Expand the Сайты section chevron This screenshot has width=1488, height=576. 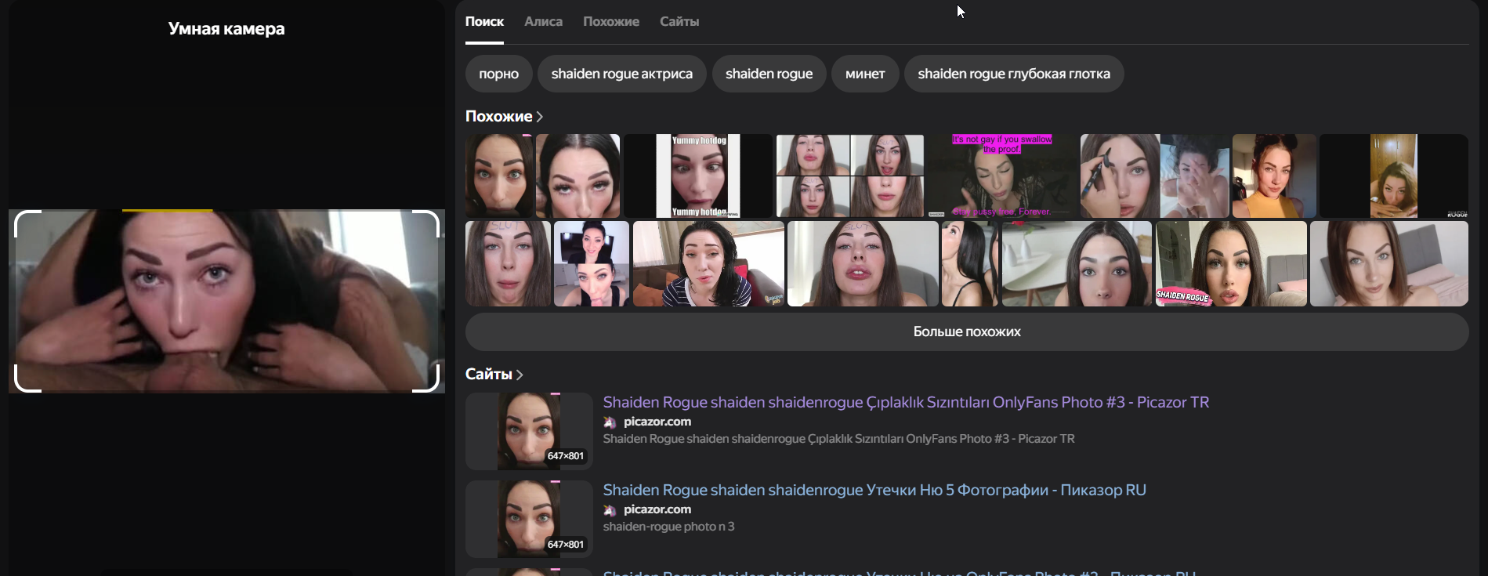pyautogui.click(x=519, y=375)
